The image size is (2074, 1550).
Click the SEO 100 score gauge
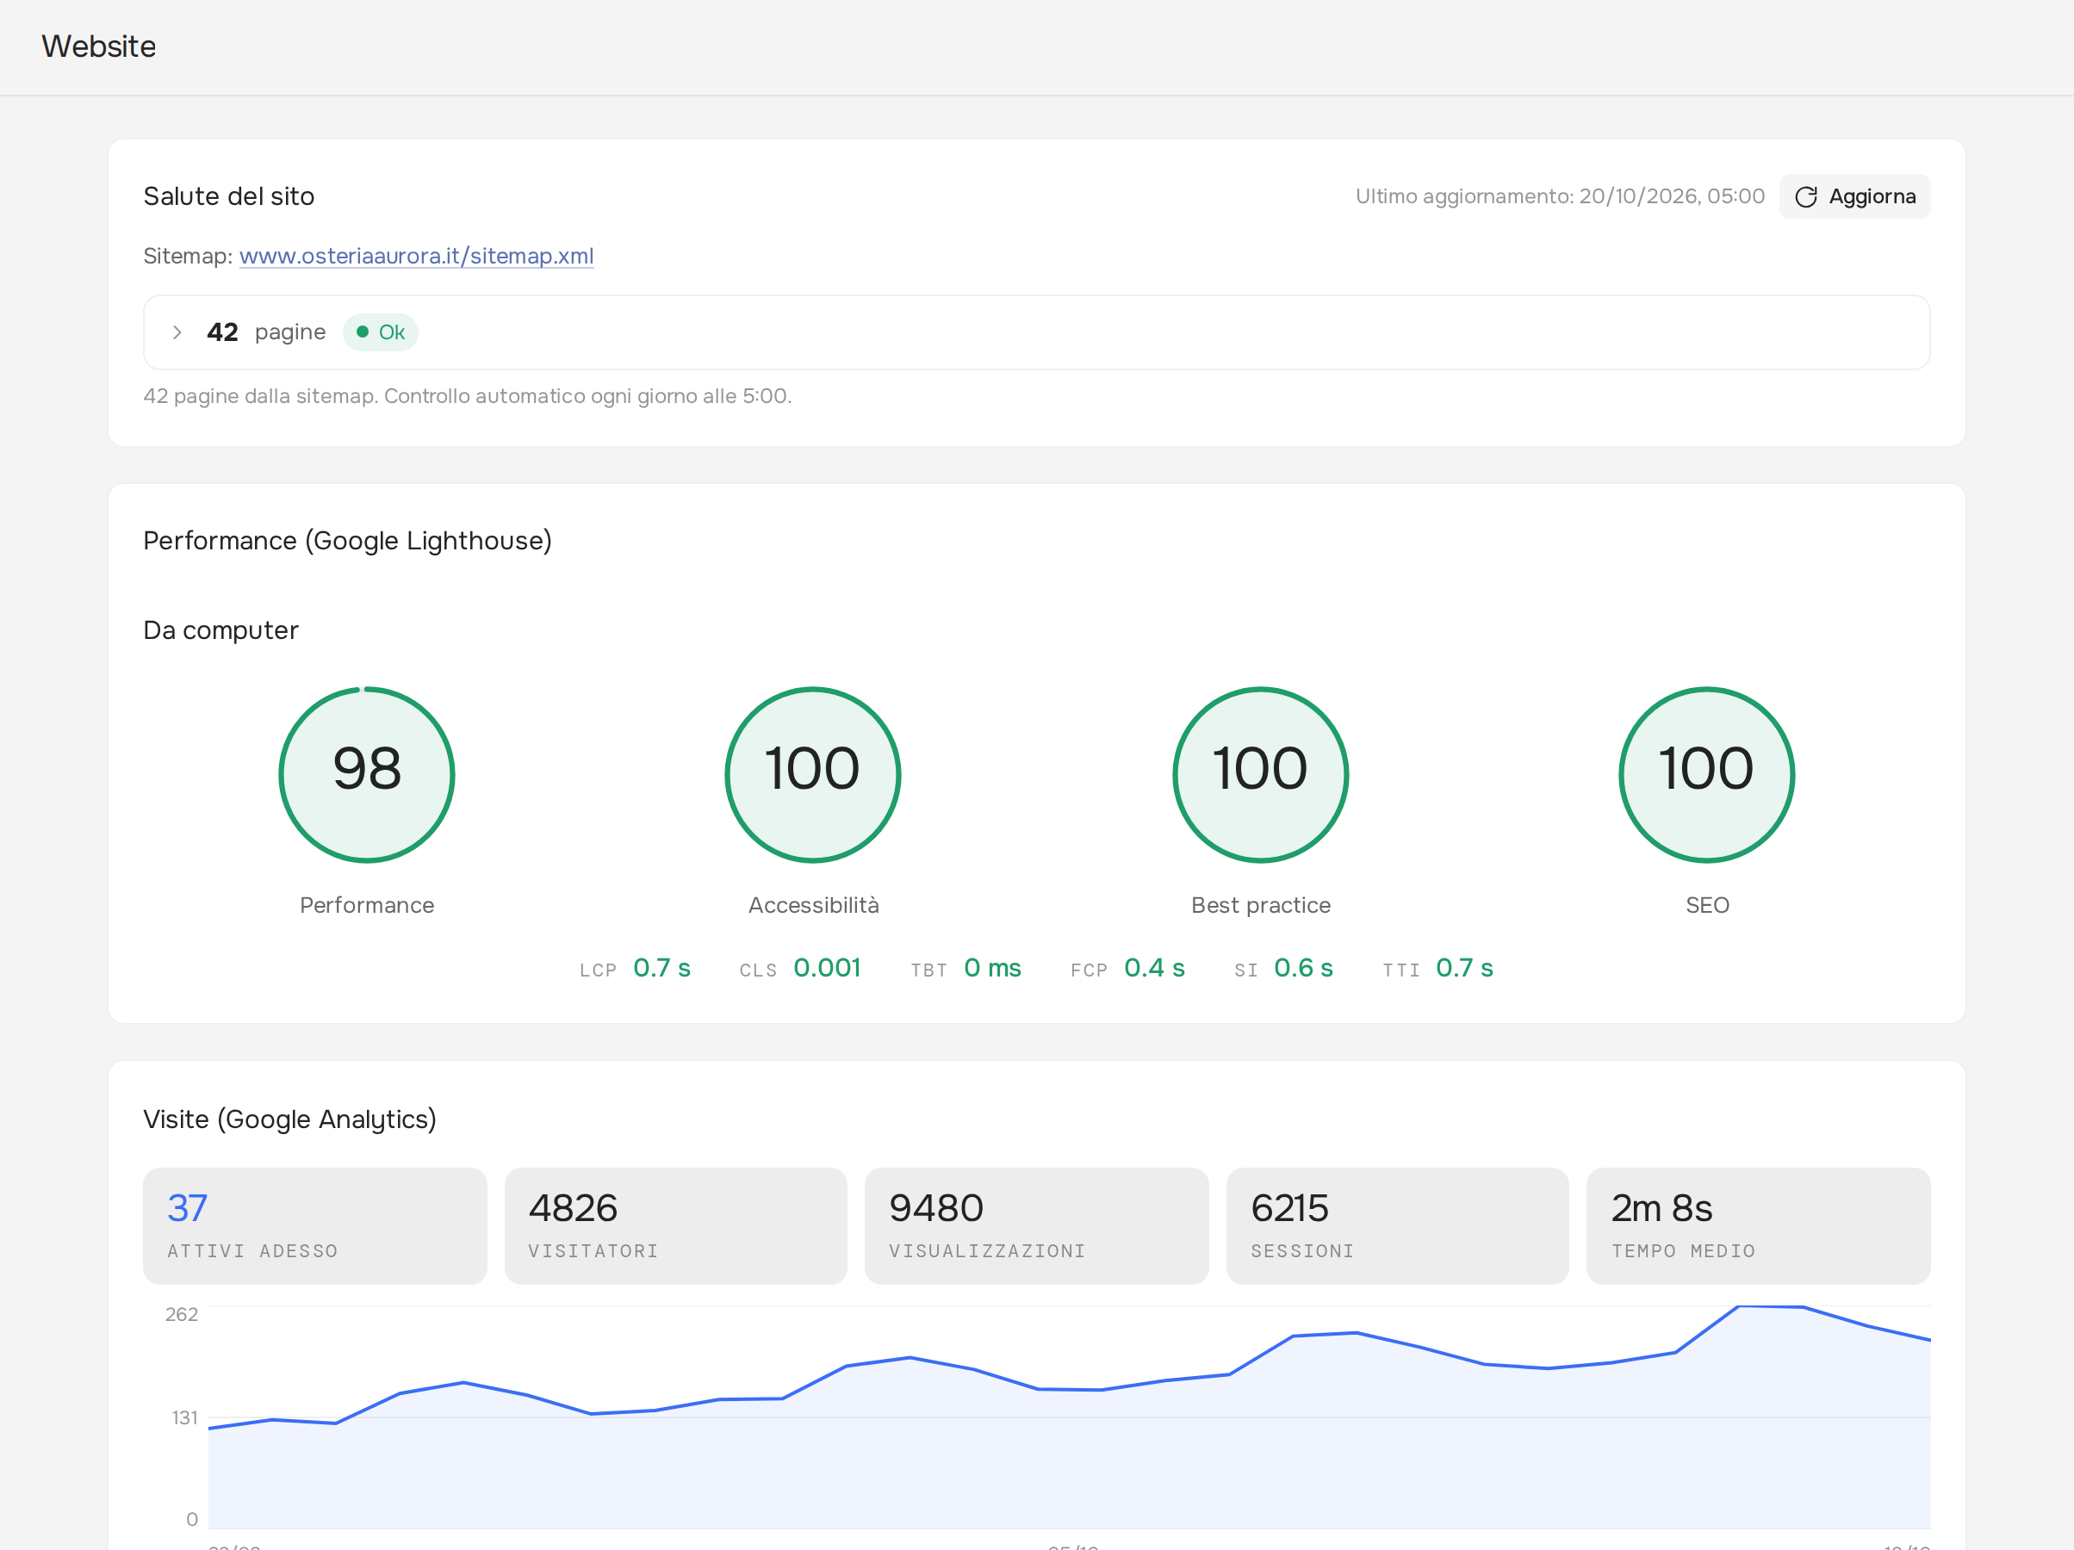click(x=1706, y=774)
